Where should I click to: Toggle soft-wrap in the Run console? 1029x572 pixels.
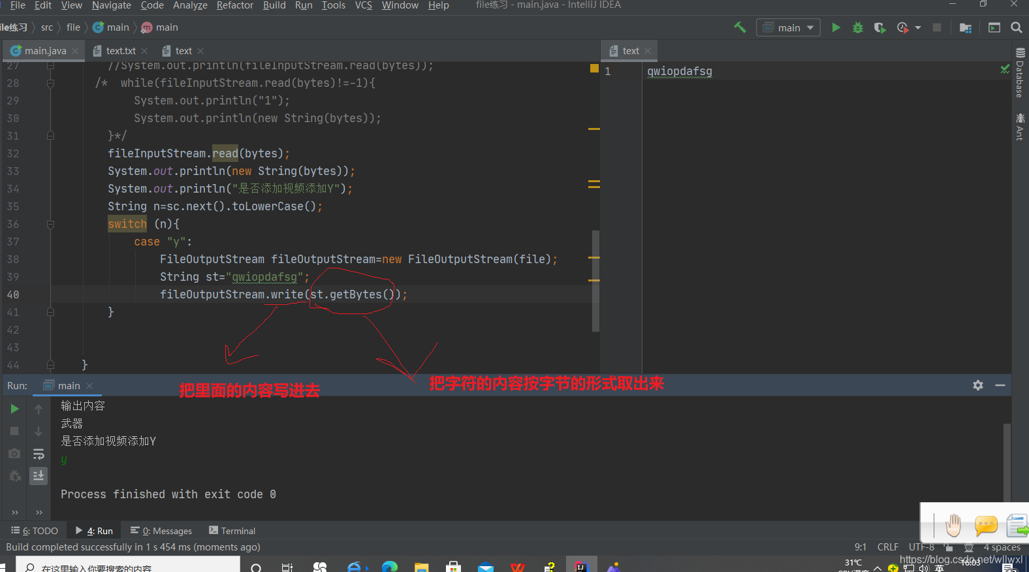[39, 453]
